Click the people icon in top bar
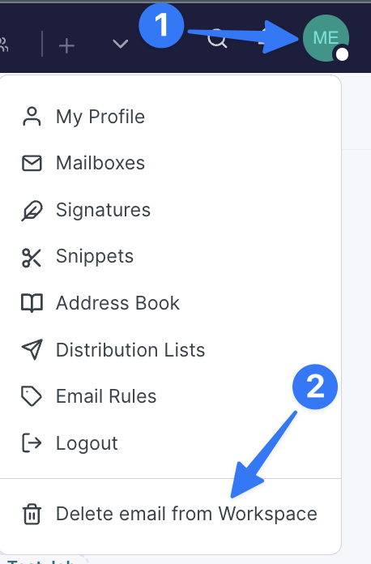Screen dimensions: 371x564 pyautogui.click(x=3, y=45)
